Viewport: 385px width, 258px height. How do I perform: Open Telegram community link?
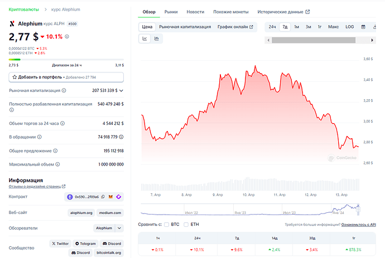(85, 244)
